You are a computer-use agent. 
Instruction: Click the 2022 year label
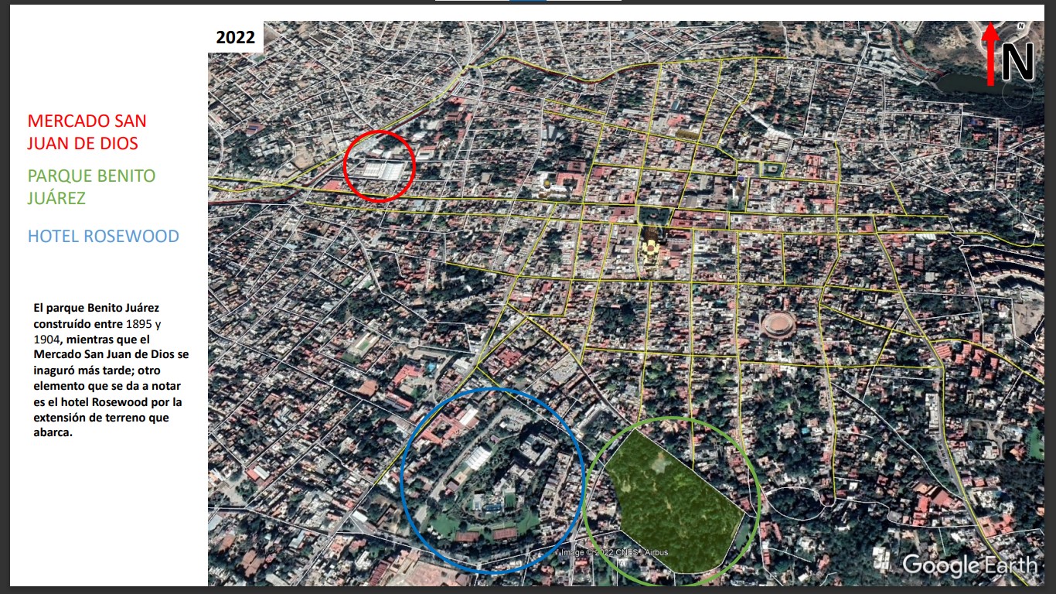click(x=235, y=37)
